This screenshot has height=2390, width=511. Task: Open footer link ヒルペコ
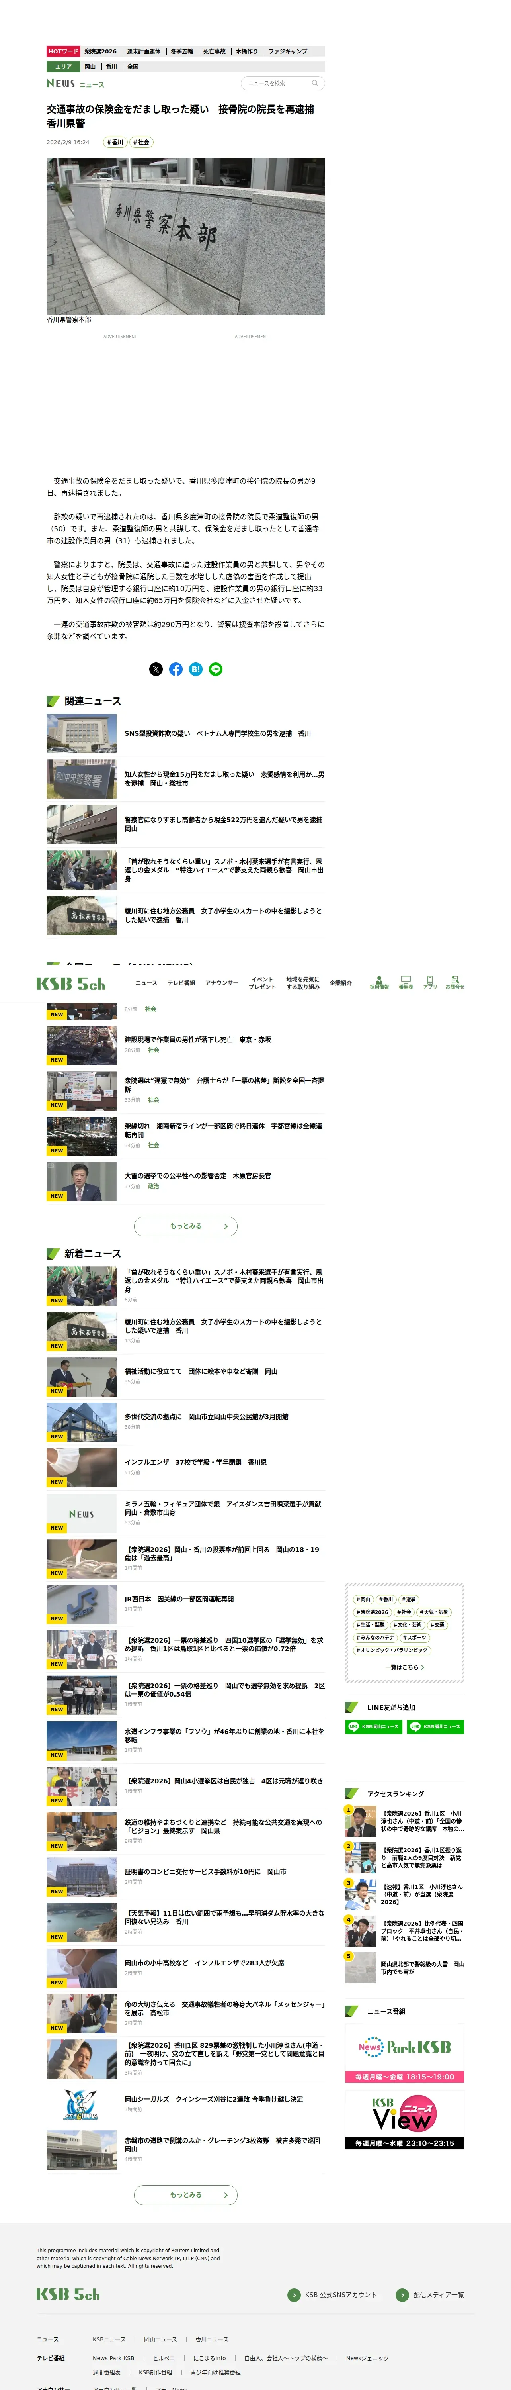pyautogui.click(x=163, y=2357)
